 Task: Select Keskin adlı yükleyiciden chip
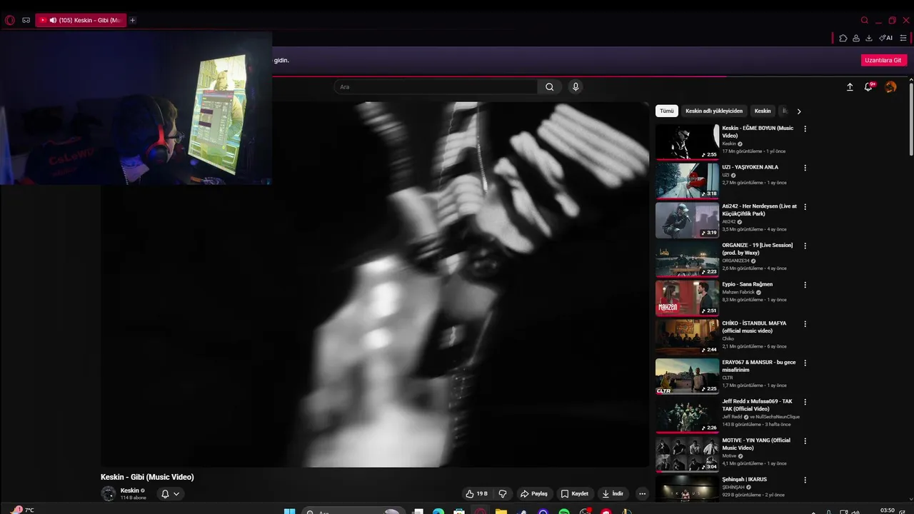point(714,111)
